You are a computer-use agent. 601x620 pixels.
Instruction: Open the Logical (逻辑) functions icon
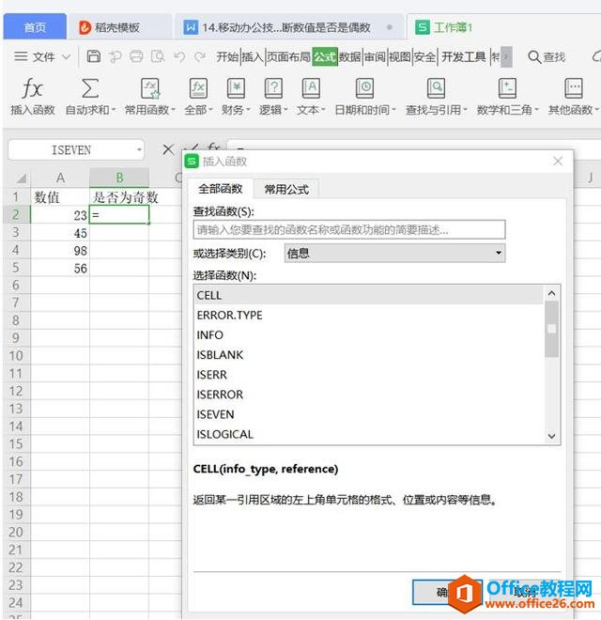coord(273,88)
